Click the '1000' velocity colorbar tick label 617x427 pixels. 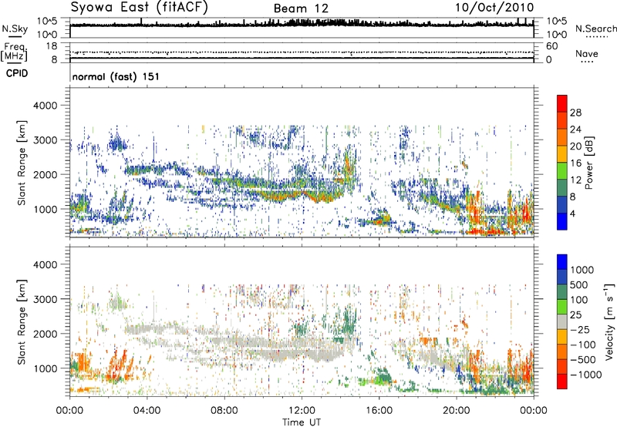[582, 270]
